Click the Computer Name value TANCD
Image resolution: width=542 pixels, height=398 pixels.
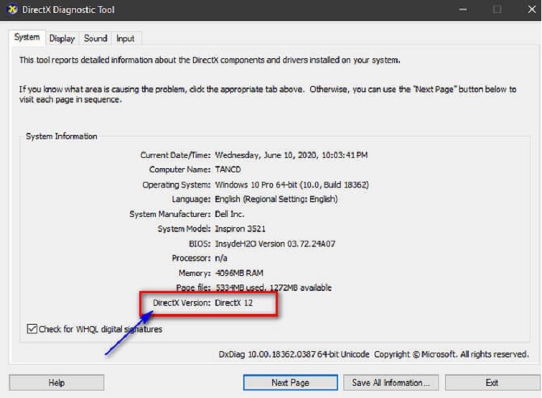coord(230,170)
